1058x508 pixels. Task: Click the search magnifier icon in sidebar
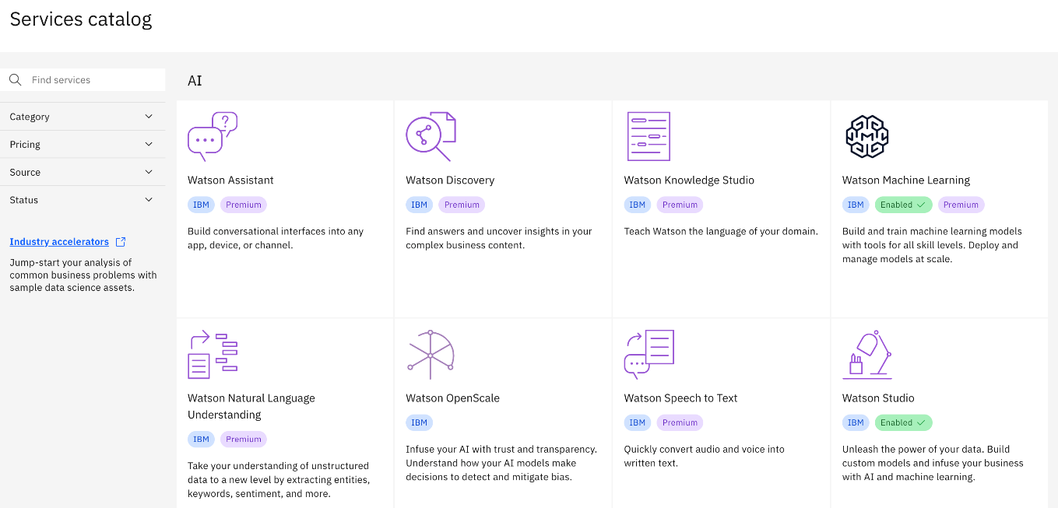(15, 80)
